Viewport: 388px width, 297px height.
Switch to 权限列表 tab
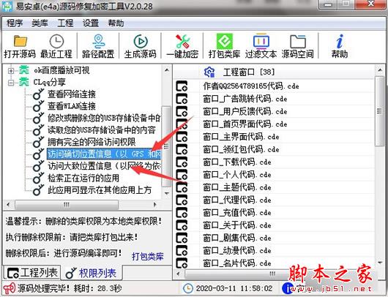(91, 274)
